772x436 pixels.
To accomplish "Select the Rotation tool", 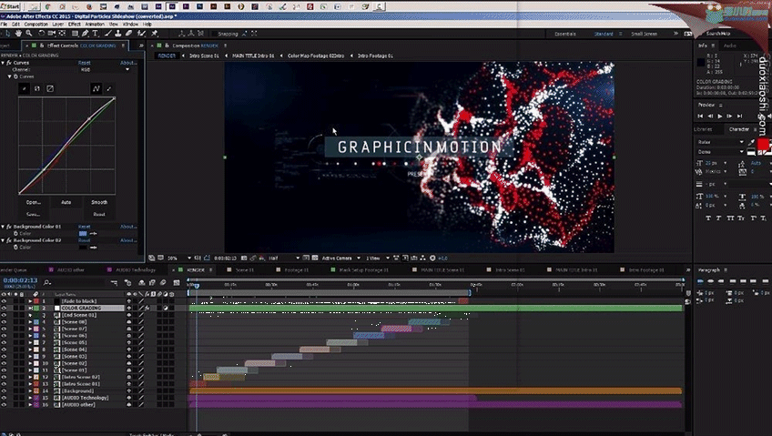I will (x=41, y=34).
